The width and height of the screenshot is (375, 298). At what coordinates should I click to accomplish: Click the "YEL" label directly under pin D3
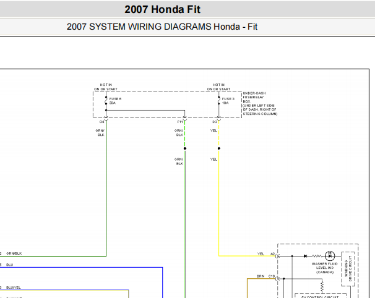tap(213, 130)
